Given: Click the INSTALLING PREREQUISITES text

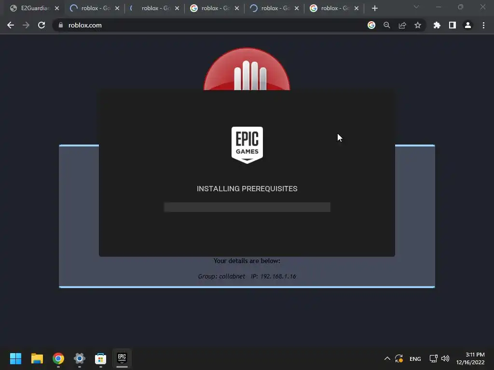Looking at the screenshot, I should tap(247, 189).
